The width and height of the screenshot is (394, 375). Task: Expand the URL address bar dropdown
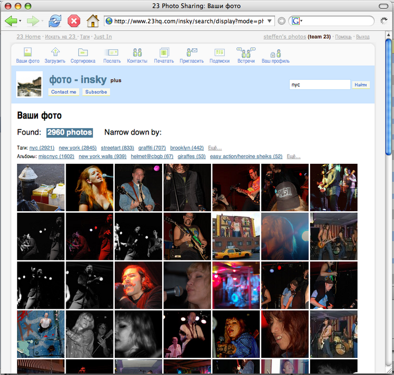click(x=270, y=21)
